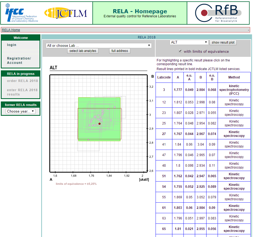This screenshot has width=258, height=237.
Task: Click the A value 1.803 for Labcode 61
Action: point(178,208)
